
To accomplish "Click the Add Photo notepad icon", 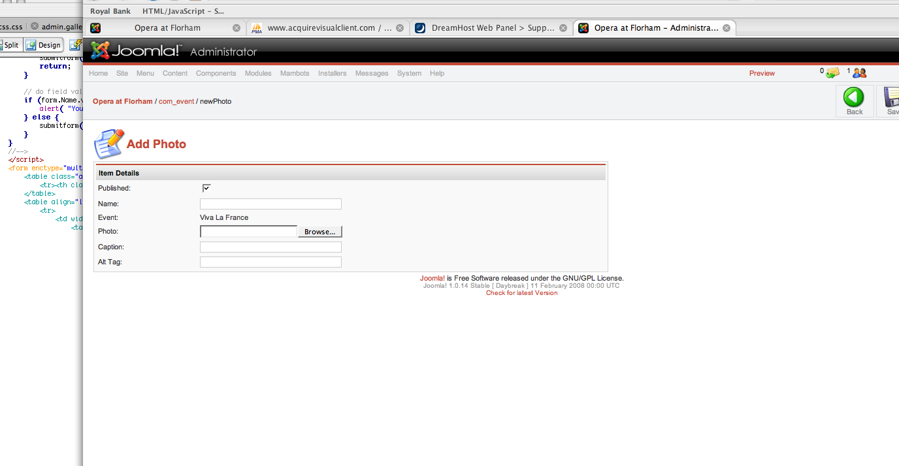I will pyautogui.click(x=108, y=144).
